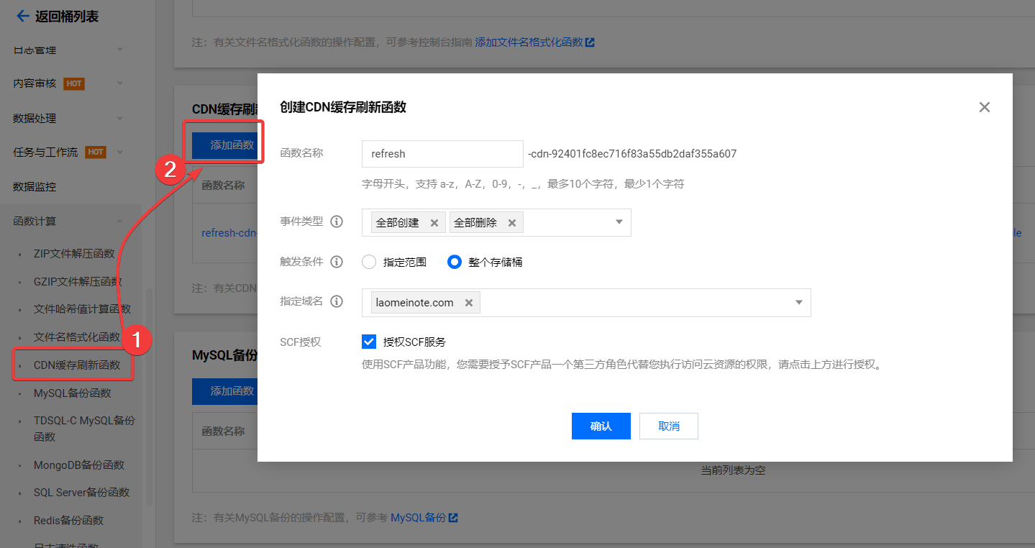Click the external link icon after MySQL备份
1035x548 pixels.
pos(454,516)
